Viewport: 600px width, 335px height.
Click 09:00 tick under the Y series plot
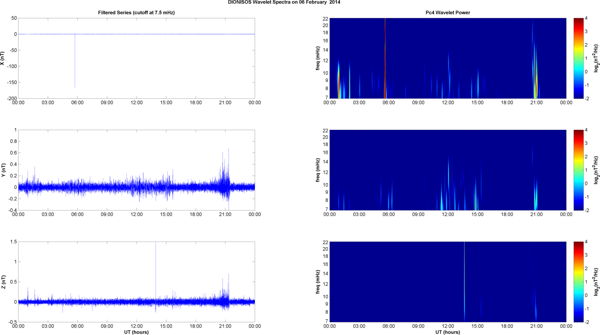click(107, 214)
